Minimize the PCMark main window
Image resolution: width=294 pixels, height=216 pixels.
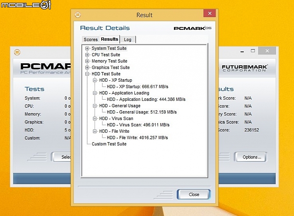click(242, 51)
